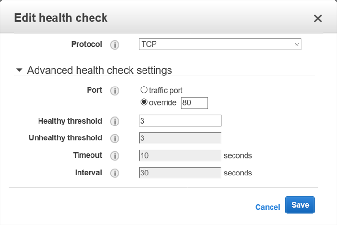Screen dimensions: 337x225
Task: Click the override port number field
Action: pos(194,102)
